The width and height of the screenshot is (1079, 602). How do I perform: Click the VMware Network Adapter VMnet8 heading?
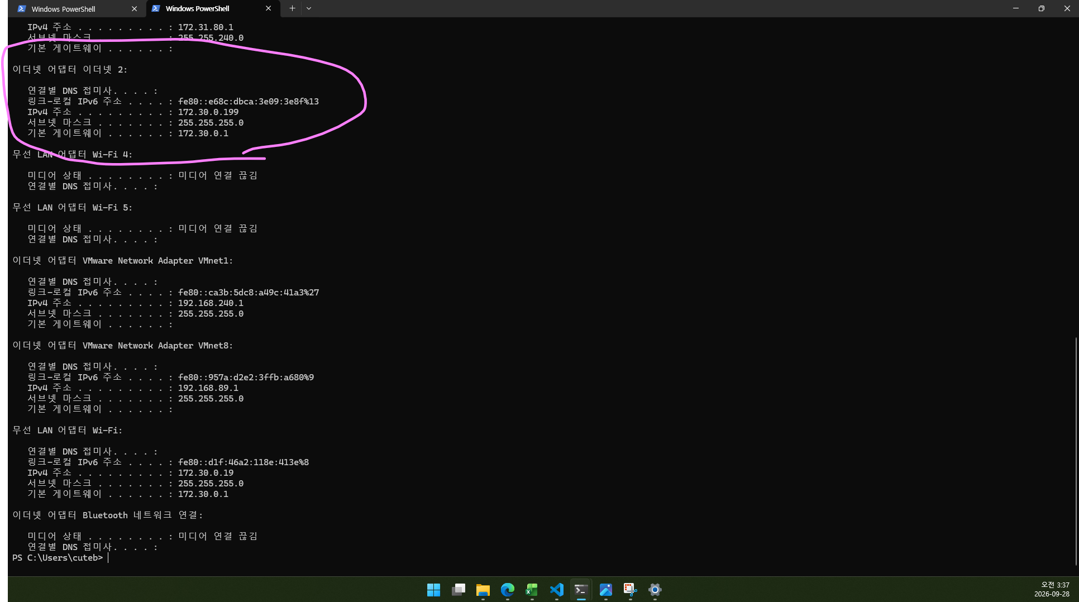(122, 346)
